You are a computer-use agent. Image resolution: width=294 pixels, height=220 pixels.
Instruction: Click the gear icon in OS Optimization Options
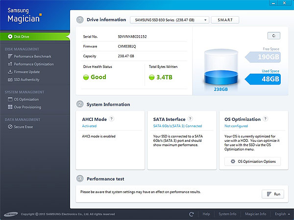coord(233,161)
